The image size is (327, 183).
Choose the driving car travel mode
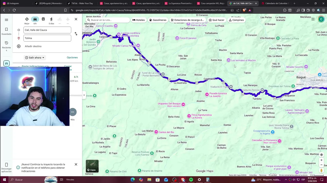[x=35, y=19]
